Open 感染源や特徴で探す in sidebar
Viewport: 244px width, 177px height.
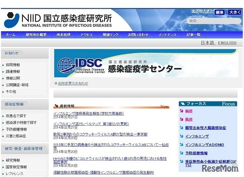[21, 123]
